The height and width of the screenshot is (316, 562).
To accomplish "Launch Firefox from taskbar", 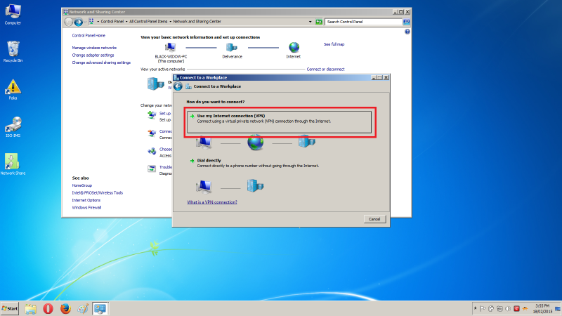I will point(66,308).
